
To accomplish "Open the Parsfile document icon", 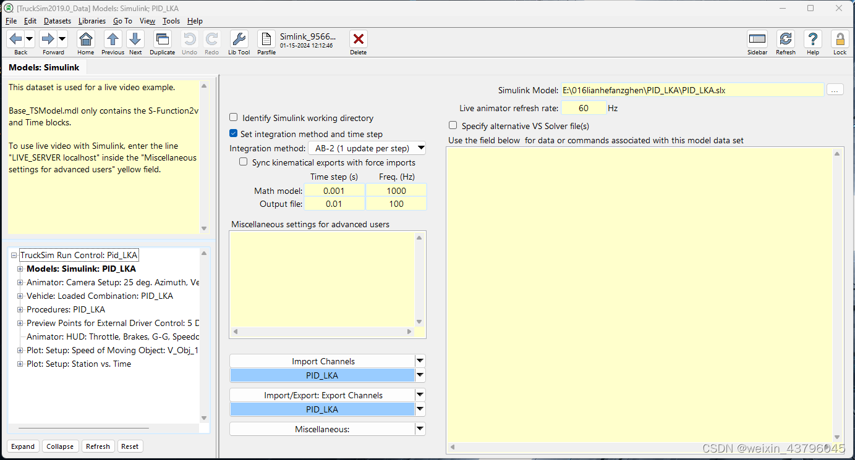I will point(266,40).
